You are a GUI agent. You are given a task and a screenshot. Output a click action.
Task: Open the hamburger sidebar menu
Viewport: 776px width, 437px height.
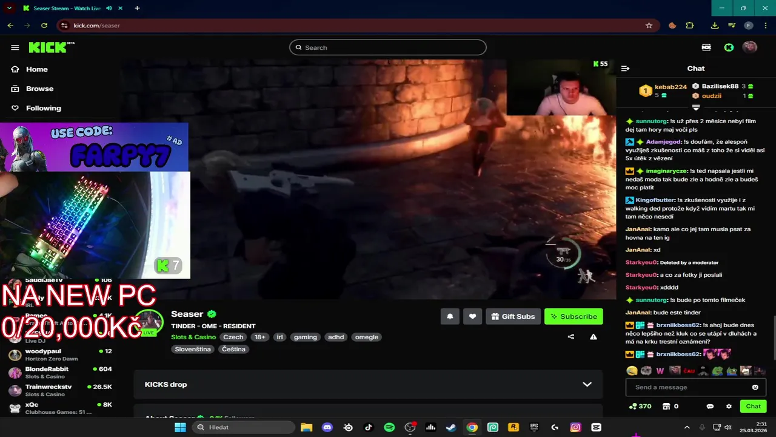[15, 47]
